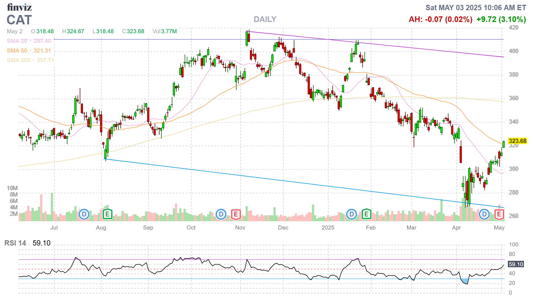Click the RSI 14 indicator title
The width and height of the screenshot is (533, 301).
(x=15, y=243)
